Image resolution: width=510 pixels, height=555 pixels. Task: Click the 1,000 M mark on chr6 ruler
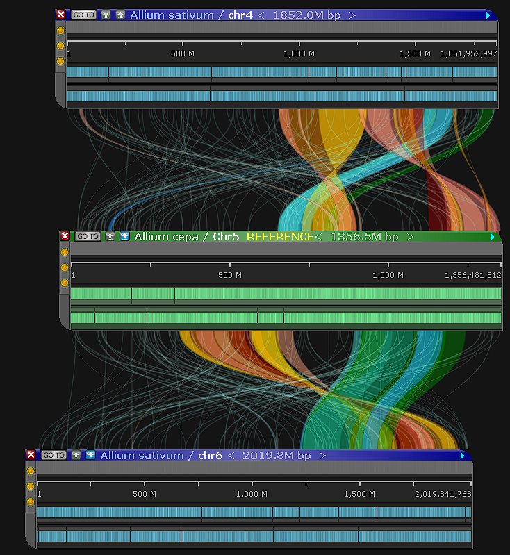click(x=252, y=494)
